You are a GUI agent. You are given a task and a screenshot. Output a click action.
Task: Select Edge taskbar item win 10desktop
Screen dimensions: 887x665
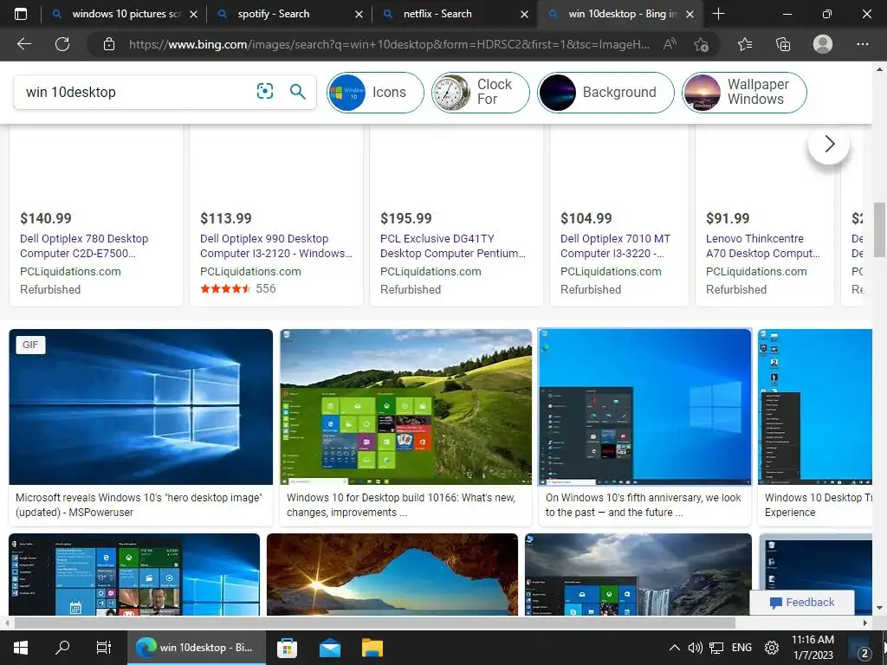[196, 648]
